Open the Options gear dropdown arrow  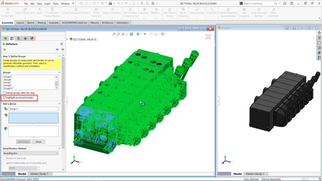[x=157, y=3]
